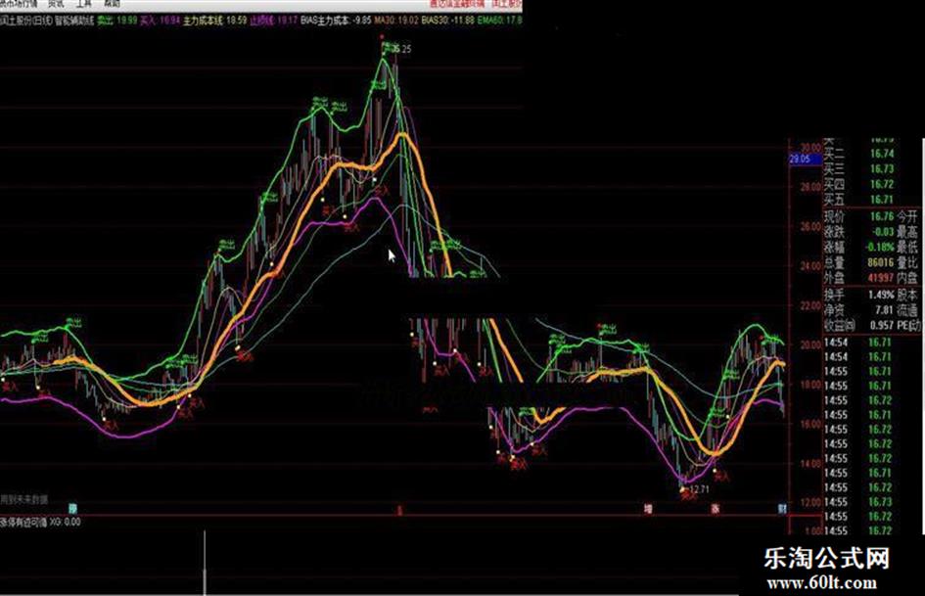Click the 换手 1.49% turnover value
Viewport: 925px width, 596px height.
point(881,295)
